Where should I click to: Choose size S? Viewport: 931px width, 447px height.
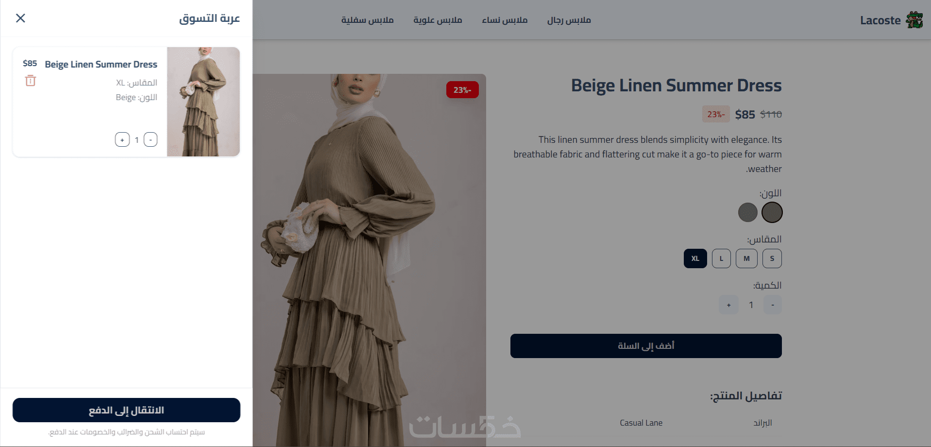[x=772, y=258]
